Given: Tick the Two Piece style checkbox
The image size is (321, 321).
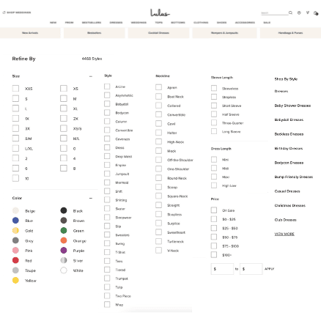Looking at the screenshot, I should [x=107, y=295].
